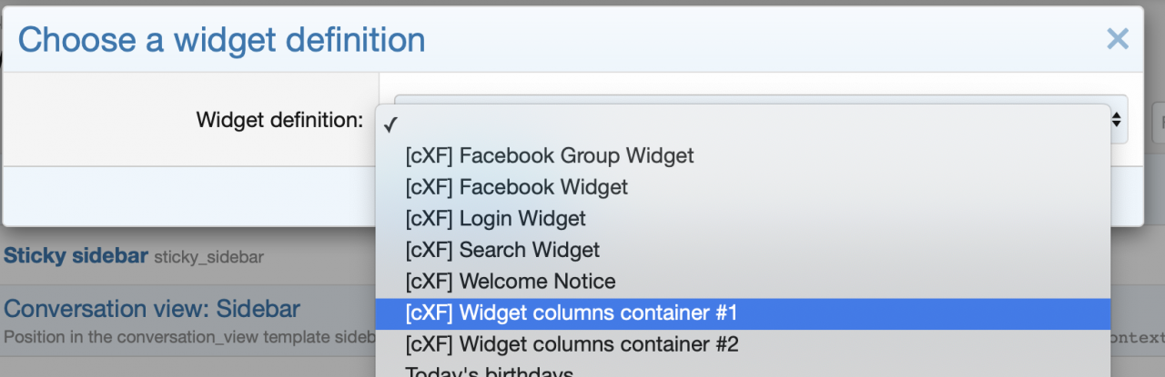1165x377 pixels.
Task: Pick highlighted Widget columns container #1
Action: (x=571, y=313)
